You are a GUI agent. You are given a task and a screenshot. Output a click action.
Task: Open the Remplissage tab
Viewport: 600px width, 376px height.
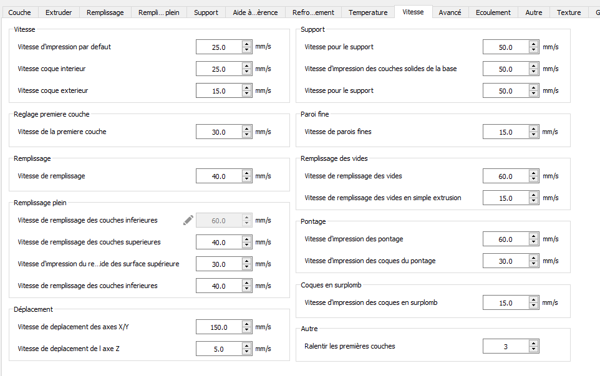click(x=105, y=12)
